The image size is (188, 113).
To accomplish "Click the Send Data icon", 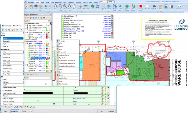I will [x=120, y=6].
